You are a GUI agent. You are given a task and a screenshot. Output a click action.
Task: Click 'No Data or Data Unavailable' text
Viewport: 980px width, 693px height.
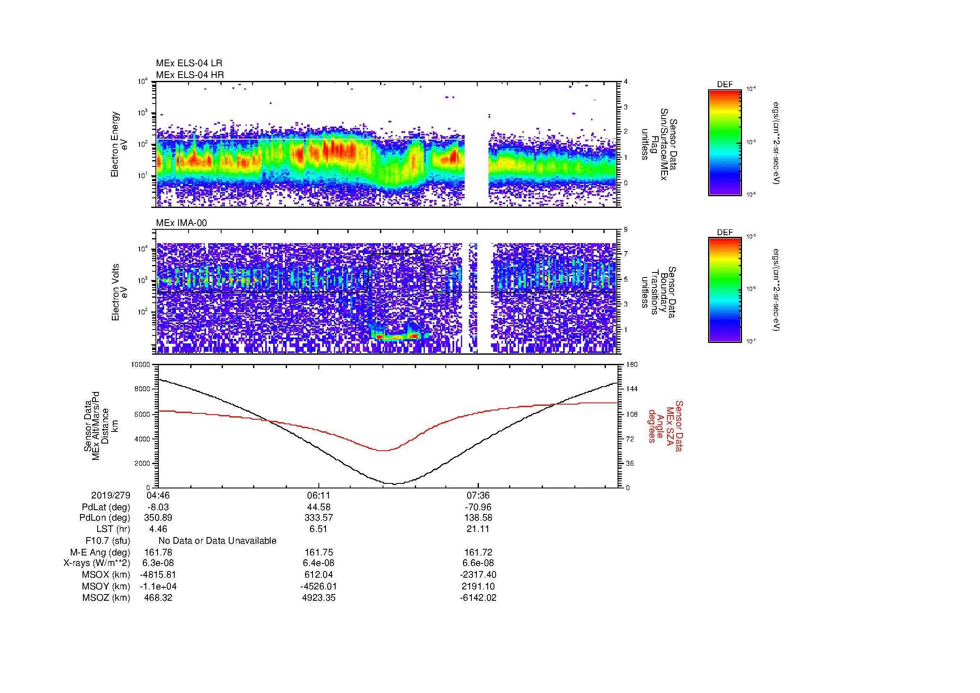[217, 541]
